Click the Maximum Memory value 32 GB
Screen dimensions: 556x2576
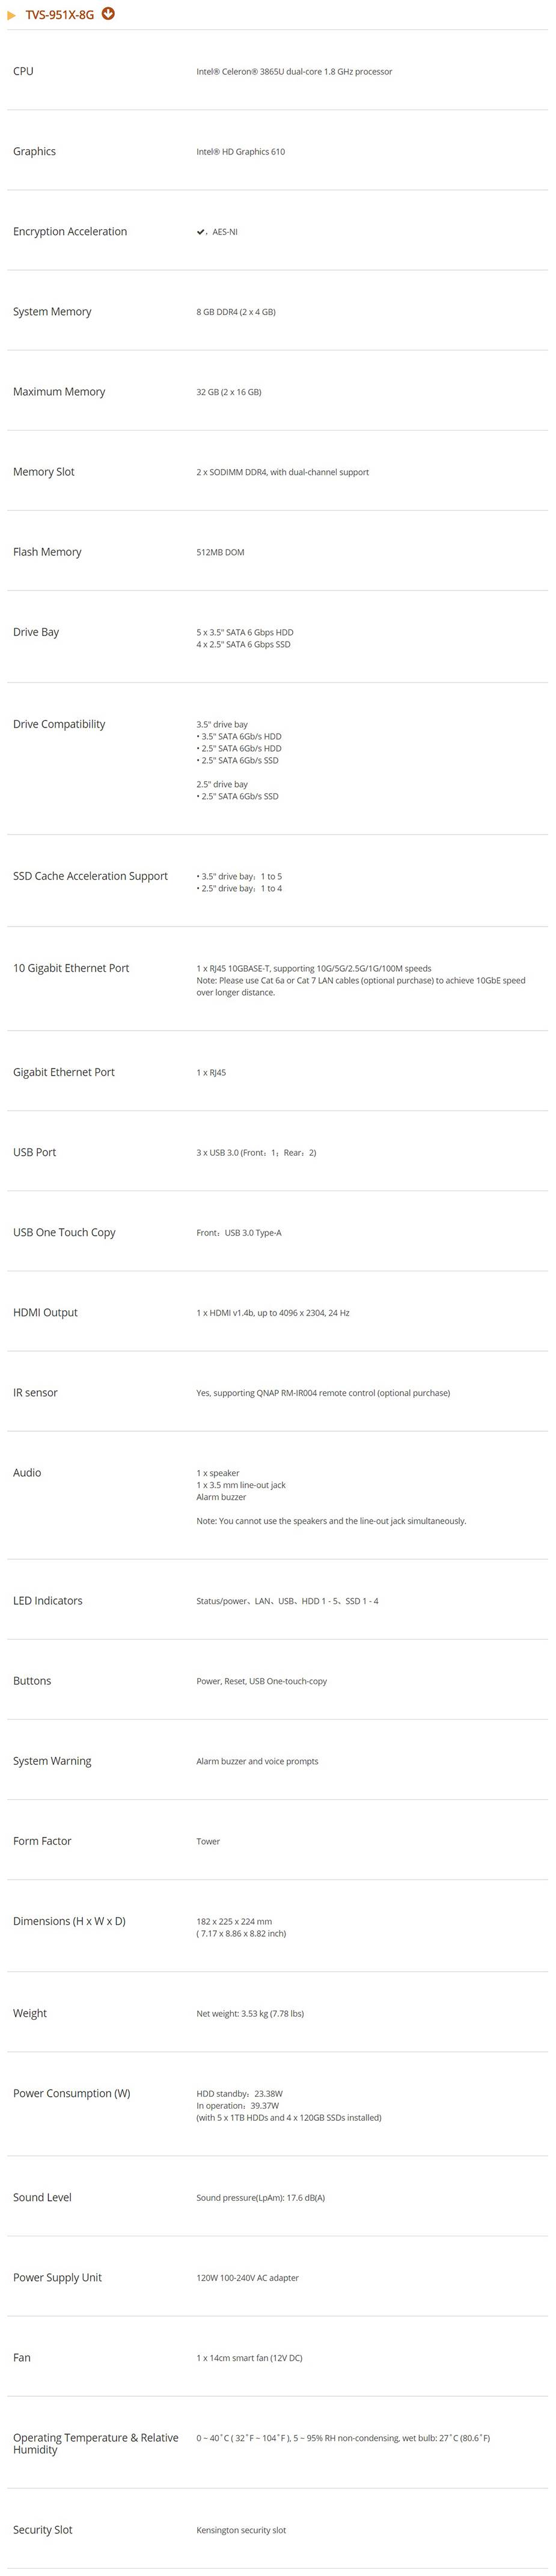pos(228,392)
